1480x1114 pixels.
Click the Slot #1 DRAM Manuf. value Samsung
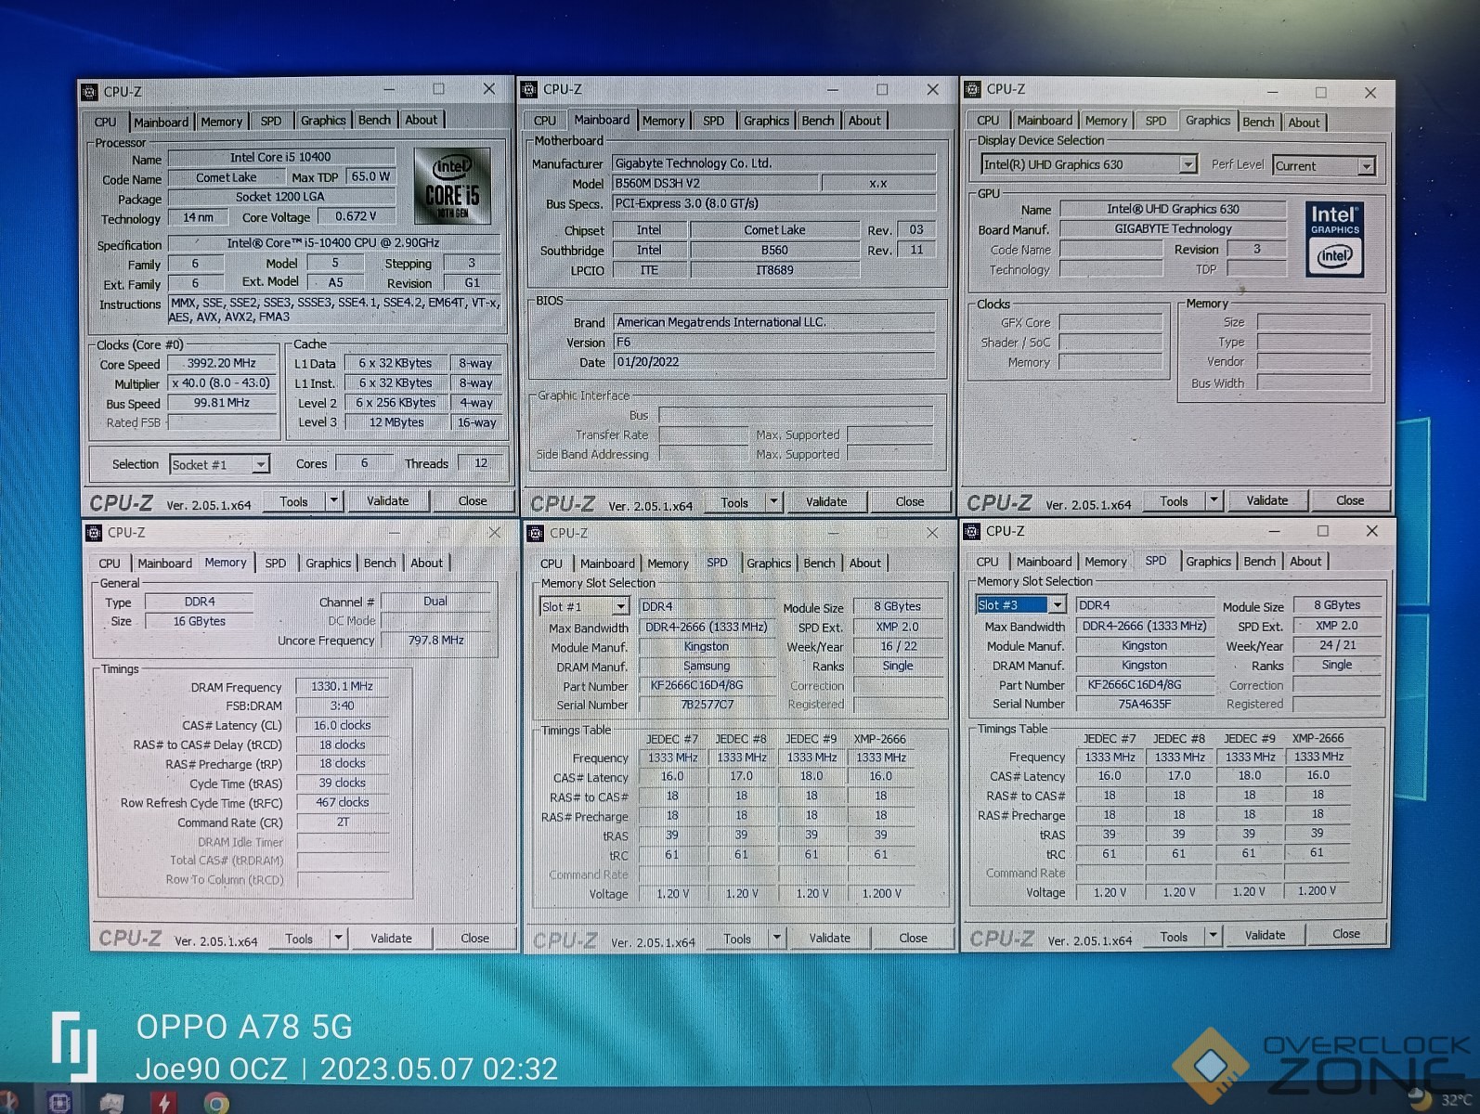coord(708,666)
